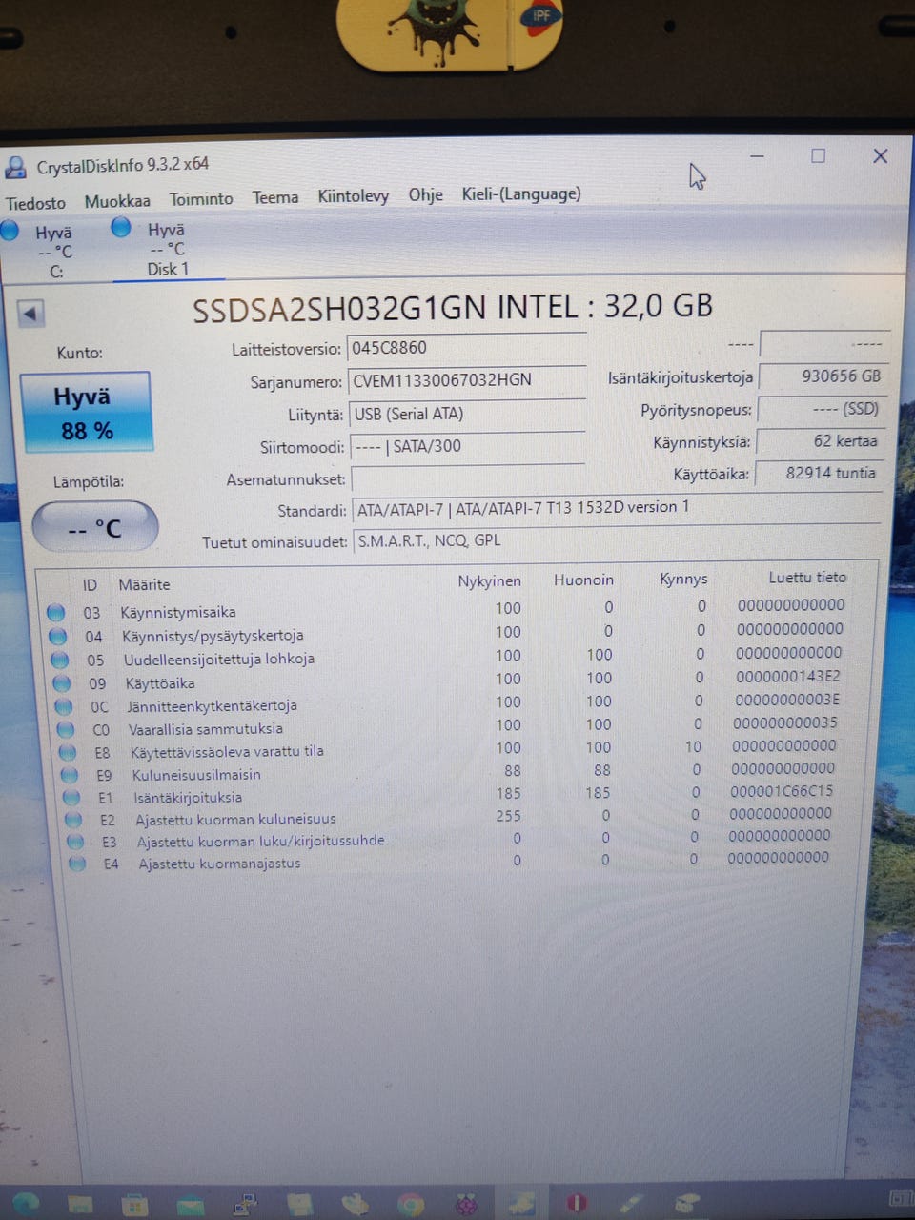915x1220 pixels.
Task: Click the status circle of row 0C Jännitteenkytkentäkertoja
Action: point(64,706)
